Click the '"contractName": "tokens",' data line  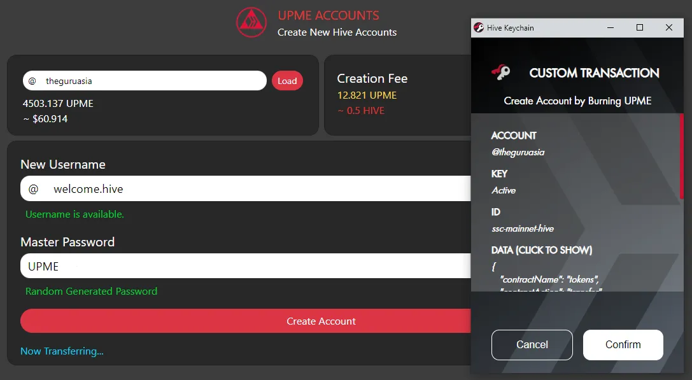(549, 279)
